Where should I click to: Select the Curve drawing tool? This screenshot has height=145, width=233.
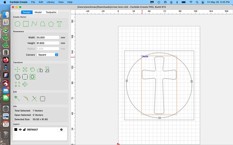tap(43, 24)
